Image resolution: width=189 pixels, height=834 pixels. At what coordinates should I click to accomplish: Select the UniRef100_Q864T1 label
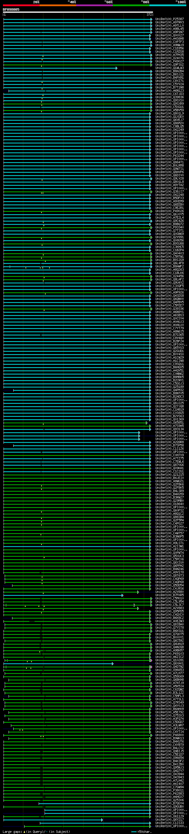170,162
